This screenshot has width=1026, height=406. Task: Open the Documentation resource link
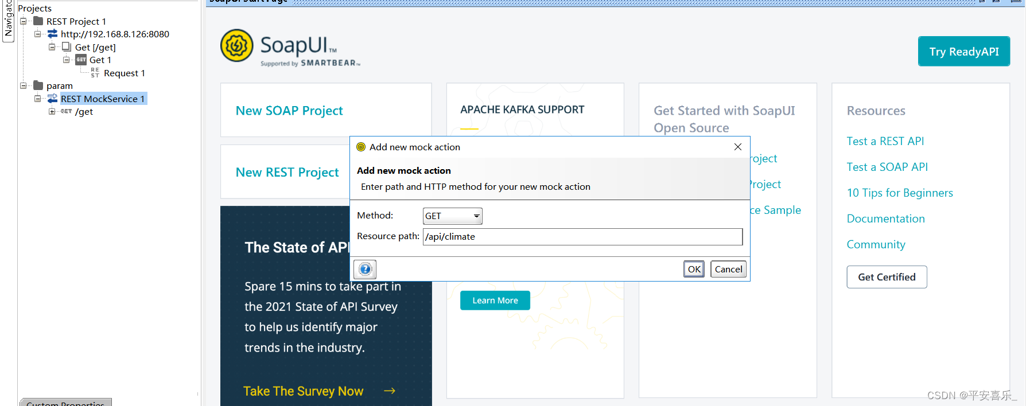click(x=886, y=218)
